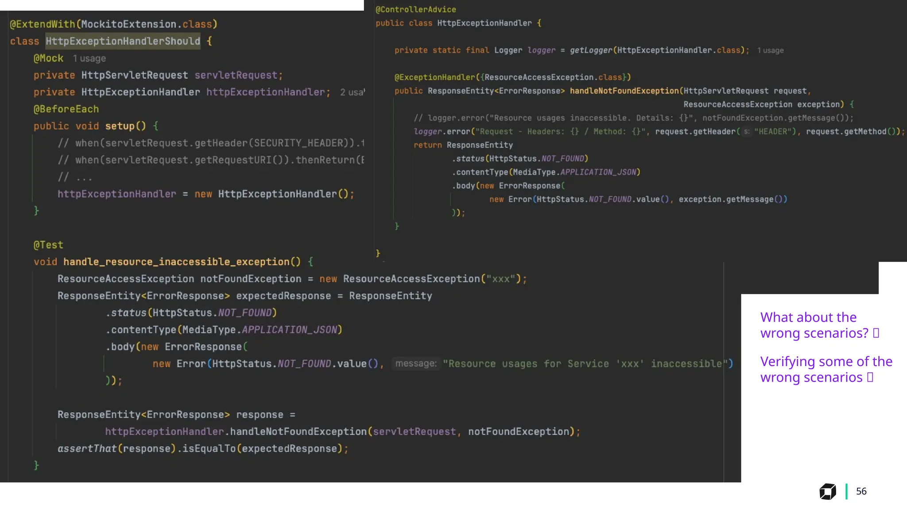Click the @Test annotation

pos(48,245)
